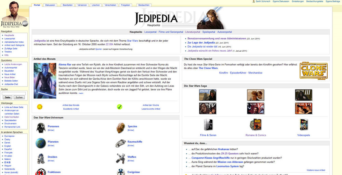The height and width of the screenshot is (175, 342).
Task: Click the book stack icon above Romane & Comics
Action: pyautogui.click(x=255, y=125)
